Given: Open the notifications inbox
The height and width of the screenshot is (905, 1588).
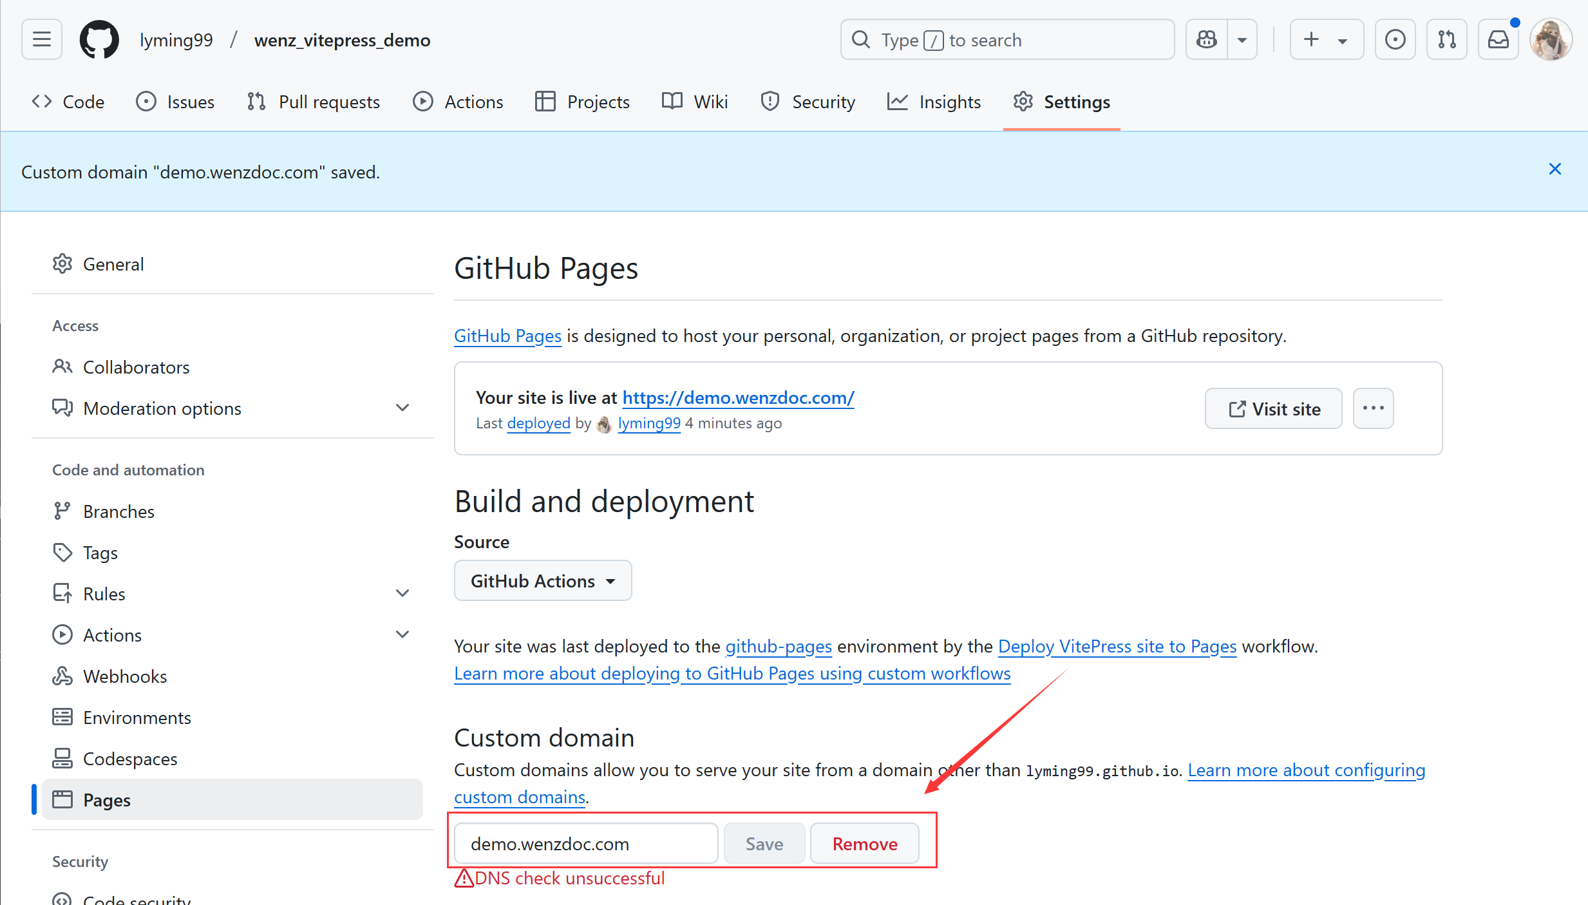Looking at the screenshot, I should 1498,40.
